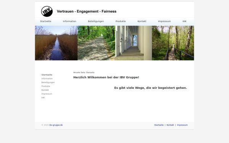Image resolution: width=229 pixels, height=143 pixels.
Task: Click the 'Herzlich Wilkommen bei der IBV Gruppe!' heading
Action: (x=106, y=77)
